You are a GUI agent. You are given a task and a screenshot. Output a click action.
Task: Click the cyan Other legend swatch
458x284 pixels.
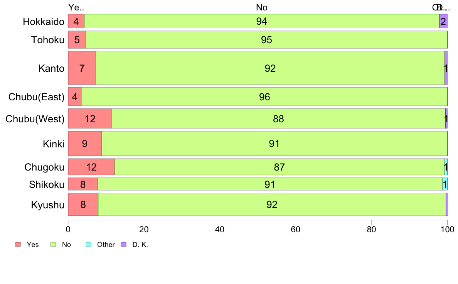(x=89, y=245)
